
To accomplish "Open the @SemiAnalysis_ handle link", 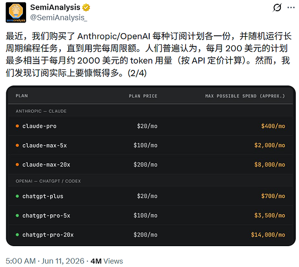I will point(59,18).
